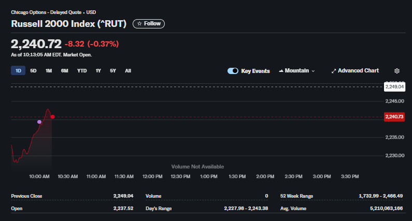Select the 1M time range
The width and height of the screenshot is (412, 221).
pyautogui.click(x=49, y=70)
